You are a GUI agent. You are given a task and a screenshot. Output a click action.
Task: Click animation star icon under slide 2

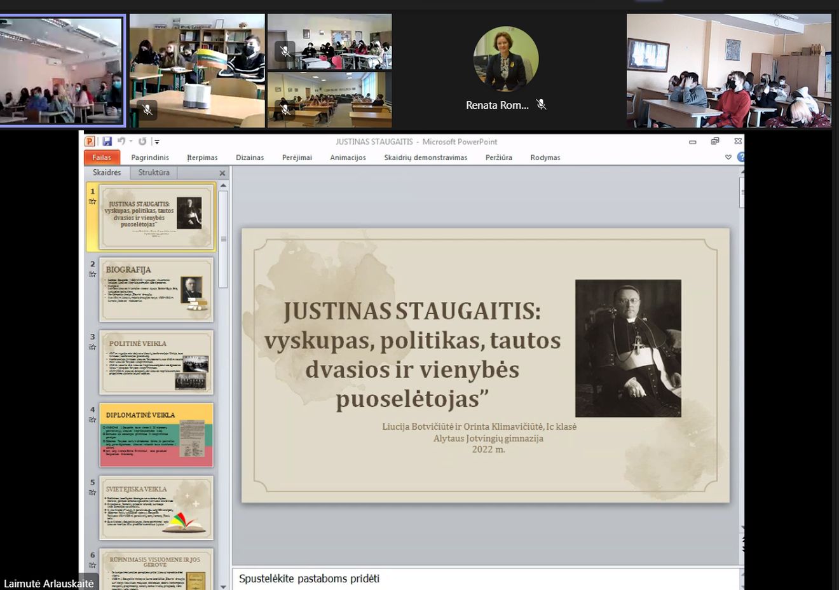pyautogui.click(x=92, y=275)
